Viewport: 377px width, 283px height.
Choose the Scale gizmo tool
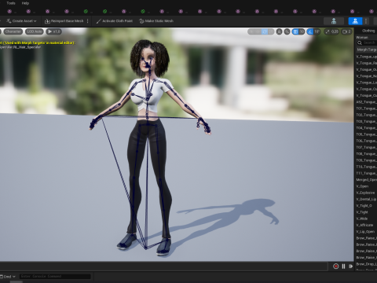(x=271, y=31)
